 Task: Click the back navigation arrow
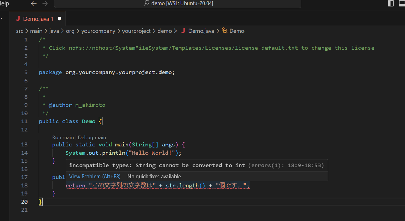pyautogui.click(x=33, y=3)
